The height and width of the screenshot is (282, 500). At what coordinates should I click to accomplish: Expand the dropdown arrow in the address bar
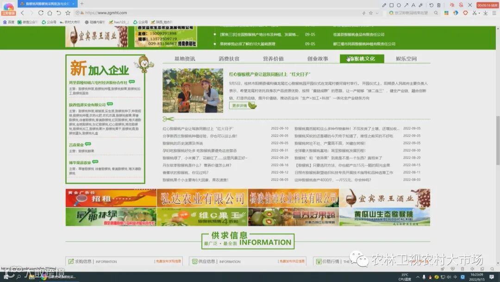pos(377,13)
